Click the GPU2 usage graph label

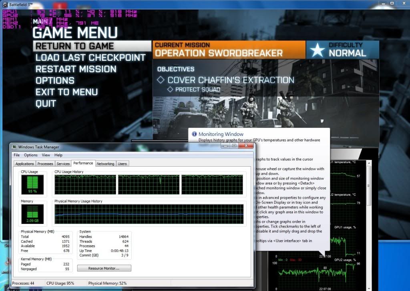pos(345,260)
